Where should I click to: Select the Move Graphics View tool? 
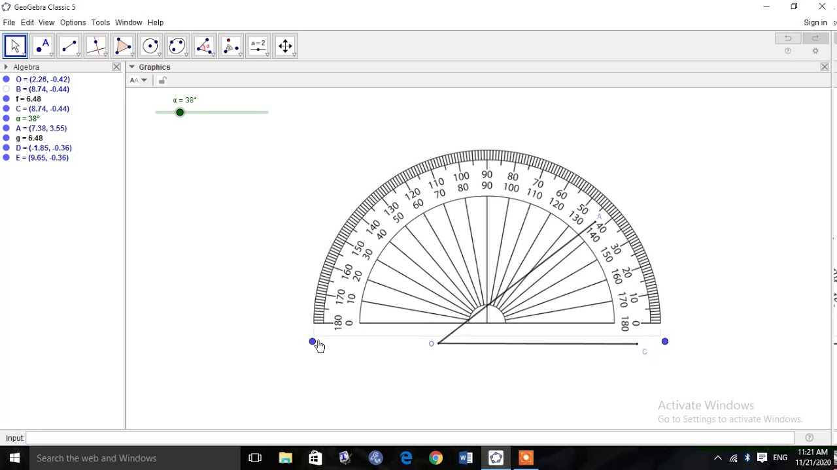[285, 46]
